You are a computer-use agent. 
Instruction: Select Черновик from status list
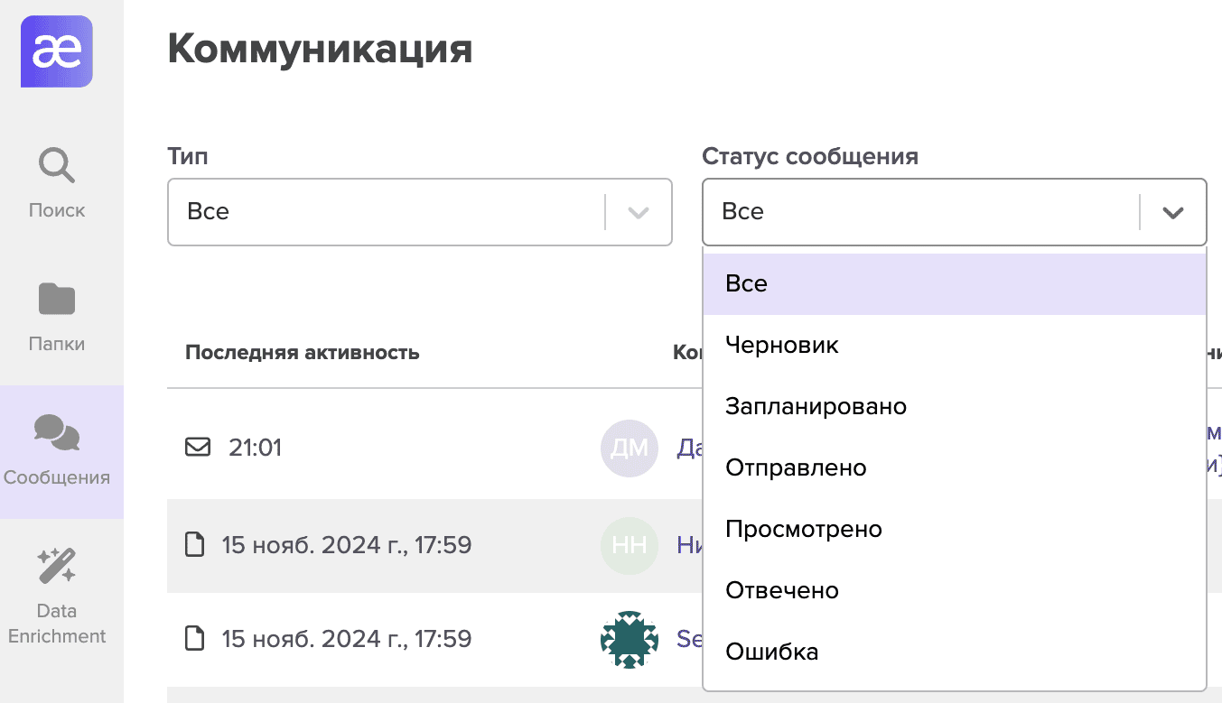(954, 345)
